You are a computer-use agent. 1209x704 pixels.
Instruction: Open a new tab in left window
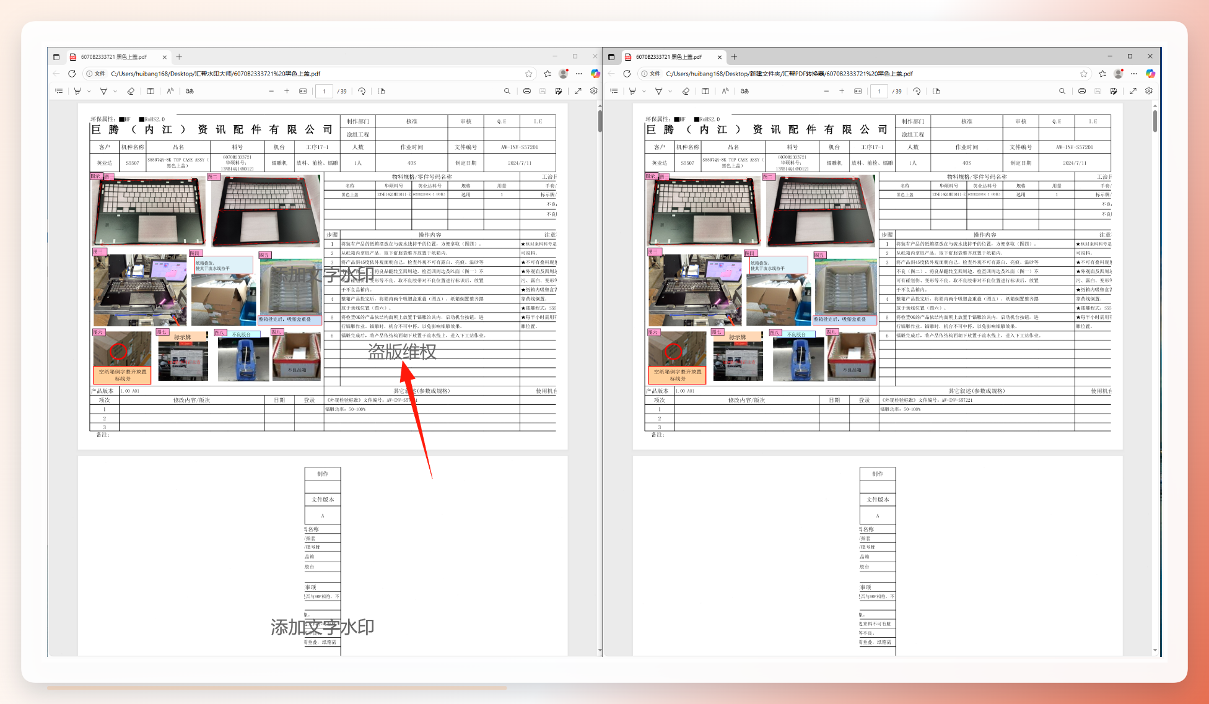point(179,57)
